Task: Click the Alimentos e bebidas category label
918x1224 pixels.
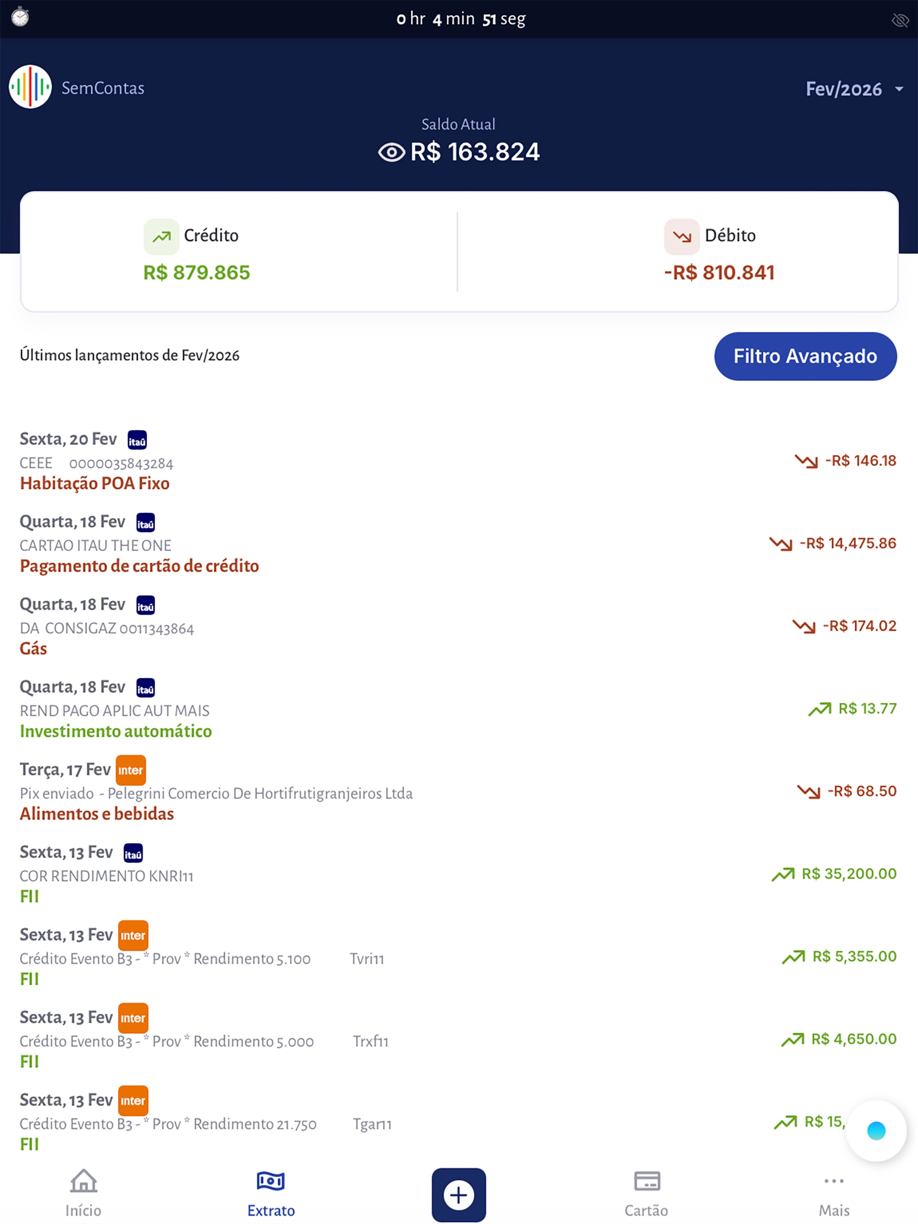Action: click(x=97, y=813)
